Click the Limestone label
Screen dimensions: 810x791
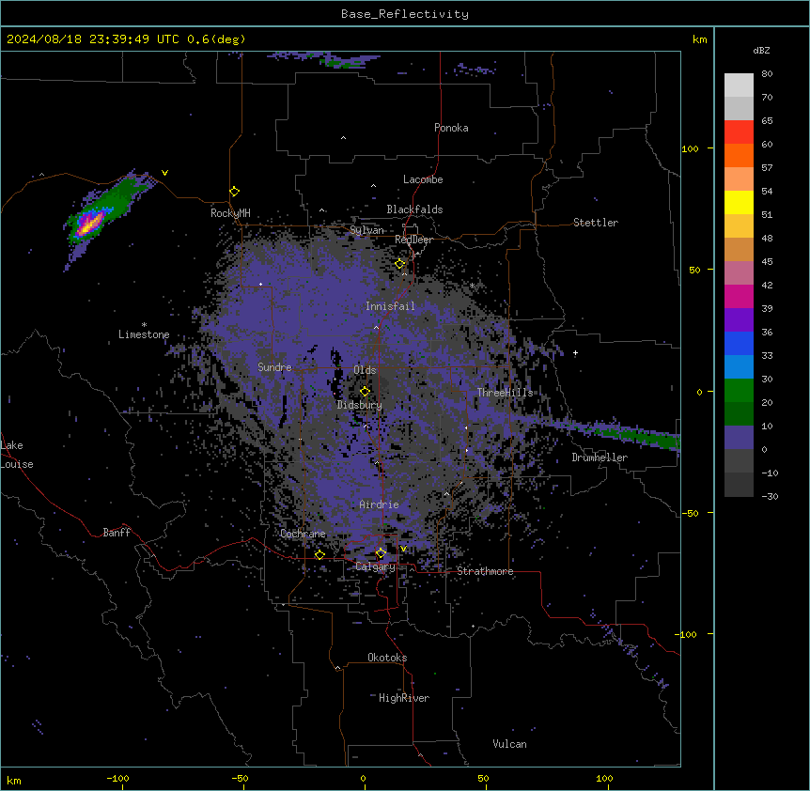pyautogui.click(x=144, y=334)
